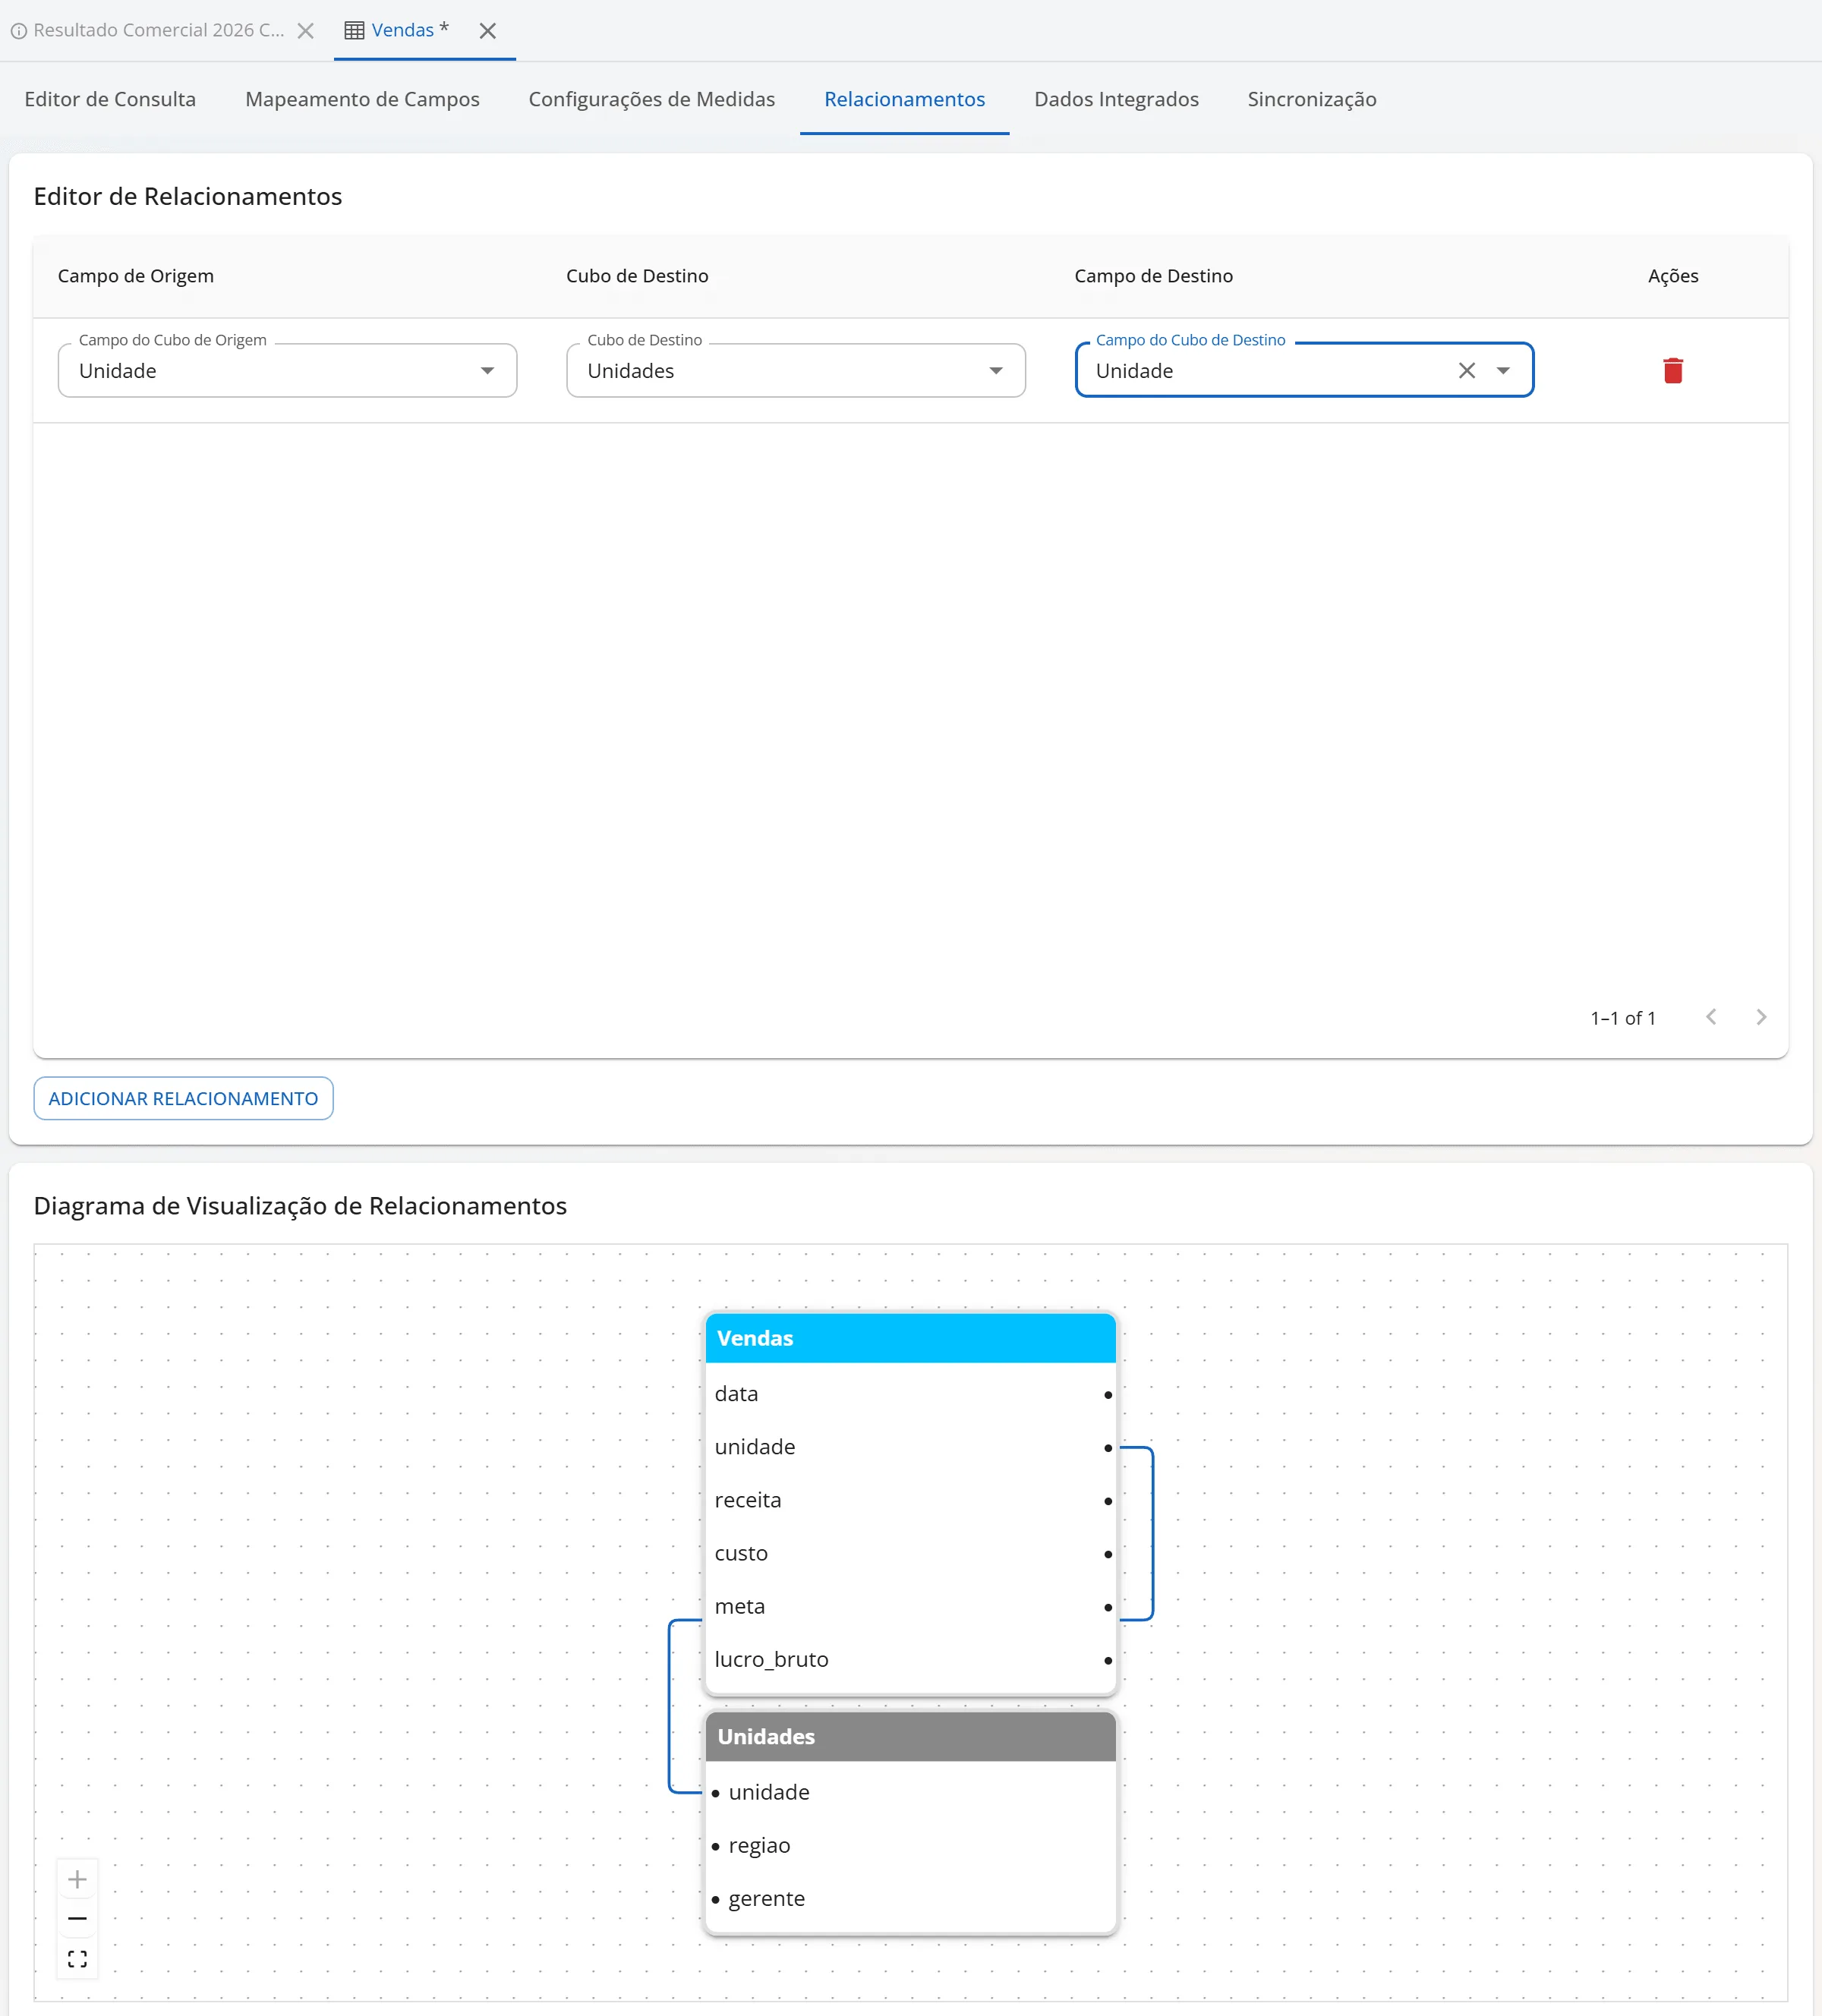
Task: Go to next page of relationships
Action: pos(1761,1017)
